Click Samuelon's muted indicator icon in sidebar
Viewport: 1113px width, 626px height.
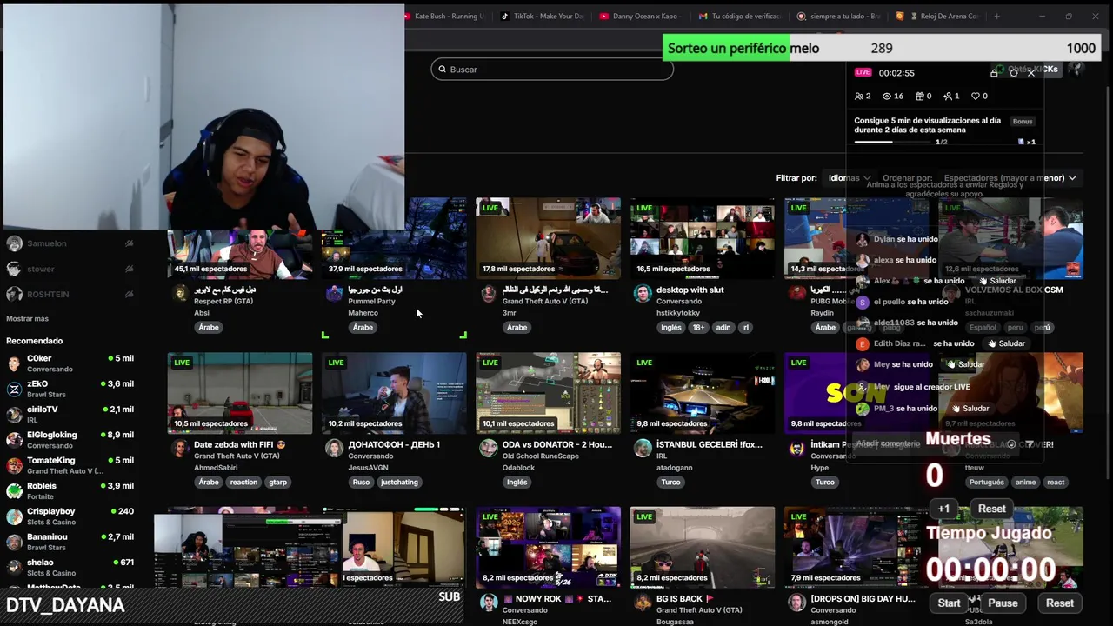[x=129, y=243]
